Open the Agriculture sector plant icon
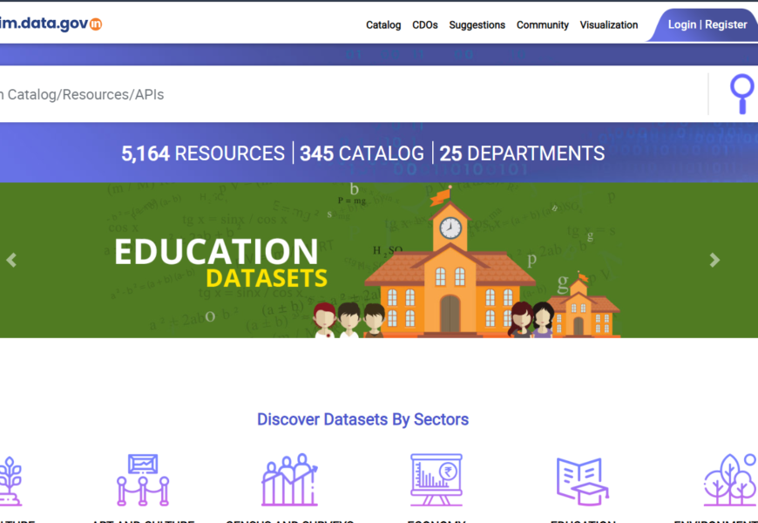The image size is (758, 523). [x=10, y=481]
